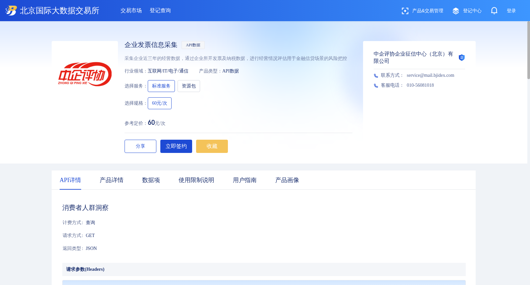
Task: Click the 请求参数(Headers) section header
Action: coord(264,269)
